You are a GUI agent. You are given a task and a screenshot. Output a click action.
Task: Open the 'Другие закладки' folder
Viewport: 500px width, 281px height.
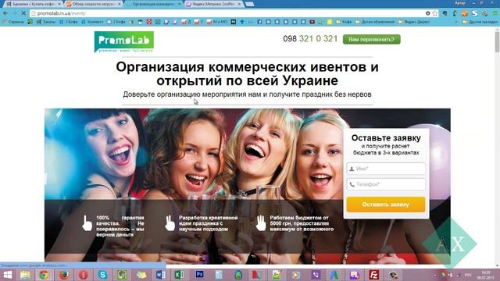(480, 22)
